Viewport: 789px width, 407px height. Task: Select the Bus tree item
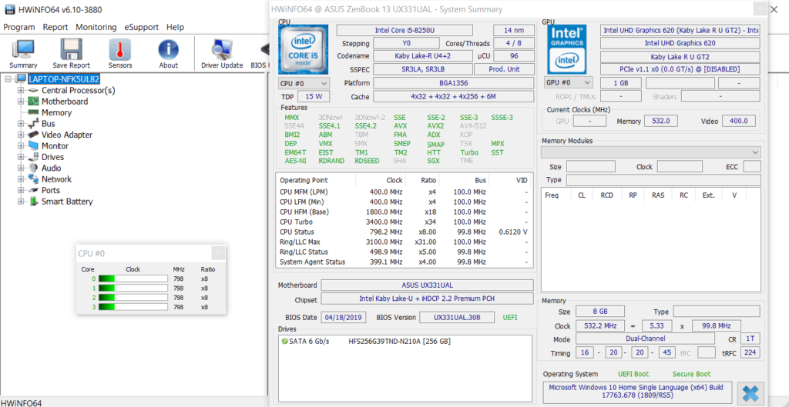[49, 124]
